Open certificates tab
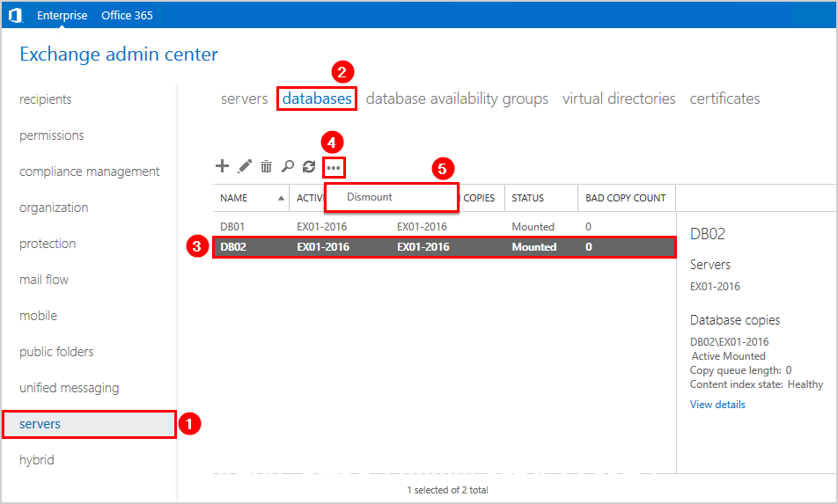Screen dimensions: 838x504 pyautogui.click(x=724, y=99)
